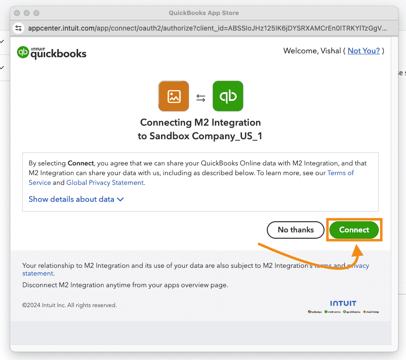406x360 pixels.
Task: Open the Terms of Service link
Action: 340,173
